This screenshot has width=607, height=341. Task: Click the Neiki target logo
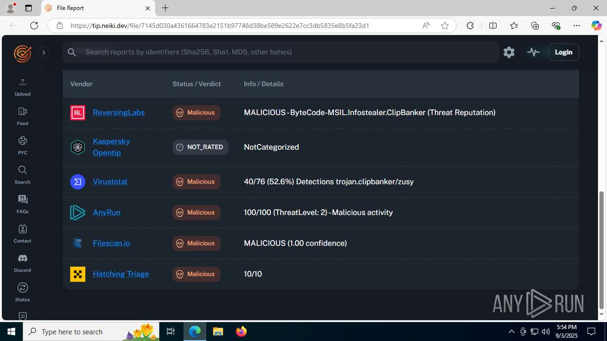pos(22,54)
